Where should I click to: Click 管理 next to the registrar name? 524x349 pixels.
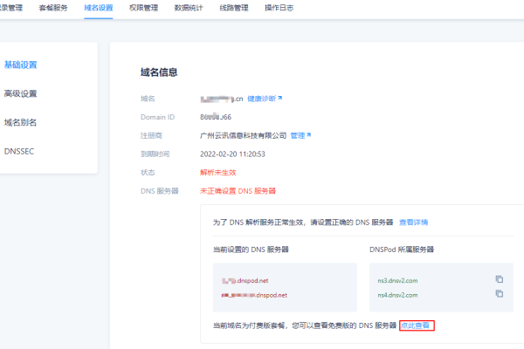[300, 135]
